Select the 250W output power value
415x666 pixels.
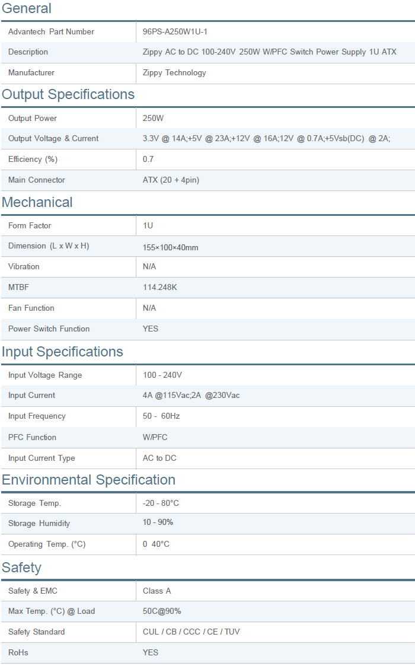(x=153, y=118)
